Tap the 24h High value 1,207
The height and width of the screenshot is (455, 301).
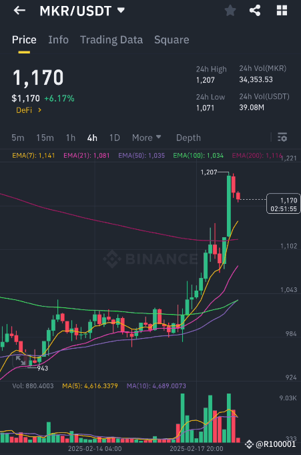click(x=206, y=80)
